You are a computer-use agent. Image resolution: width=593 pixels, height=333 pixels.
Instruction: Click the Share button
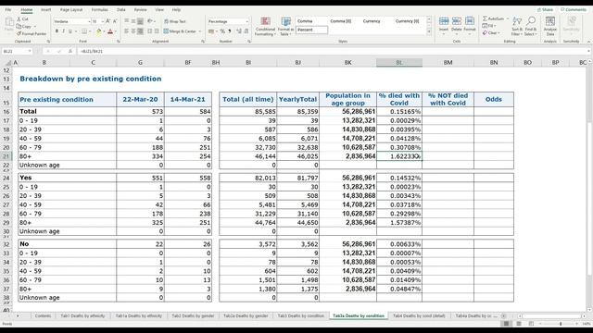(545, 9)
